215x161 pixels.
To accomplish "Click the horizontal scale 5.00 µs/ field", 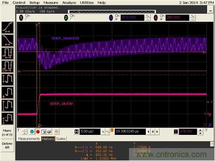I will tap(90, 131).
